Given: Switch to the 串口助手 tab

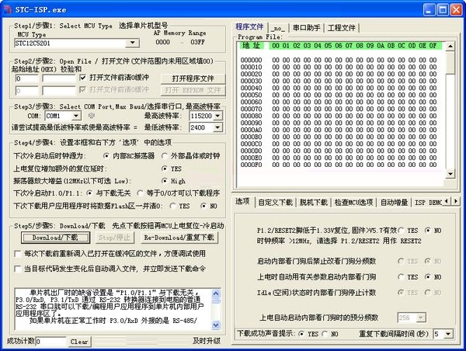Looking at the screenshot, I should tap(307, 28).
